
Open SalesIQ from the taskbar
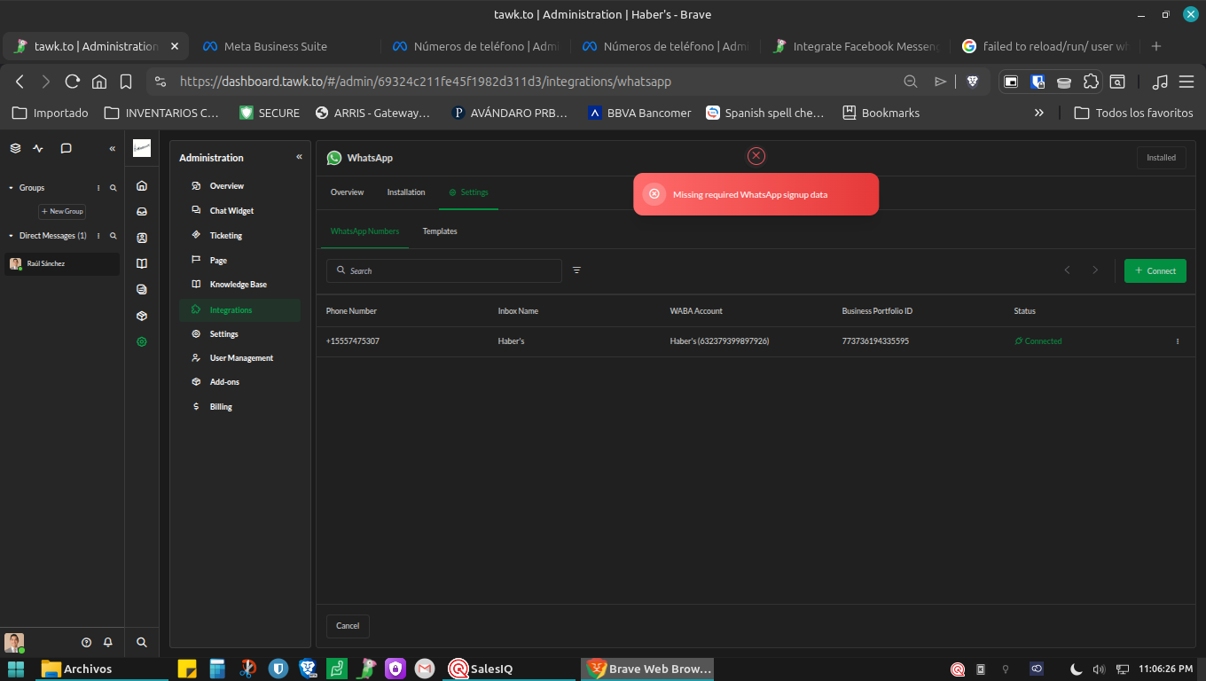(x=482, y=669)
